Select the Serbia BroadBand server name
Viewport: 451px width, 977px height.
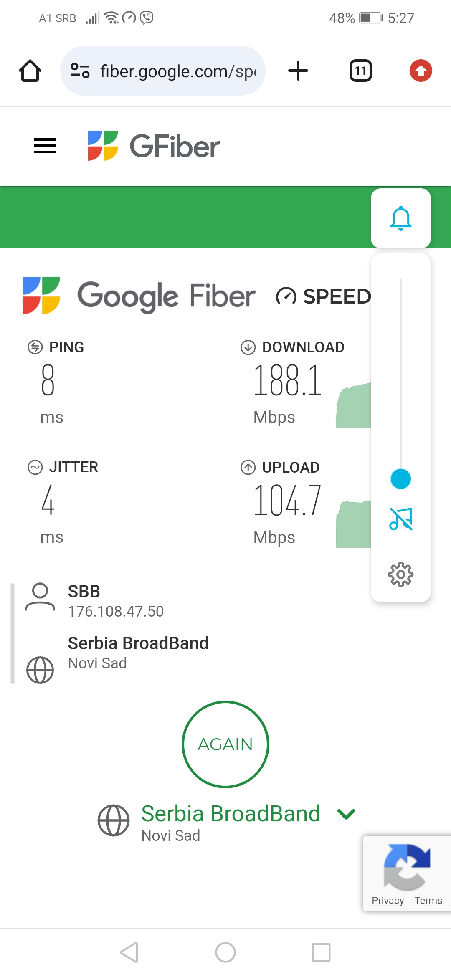coord(231,814)
